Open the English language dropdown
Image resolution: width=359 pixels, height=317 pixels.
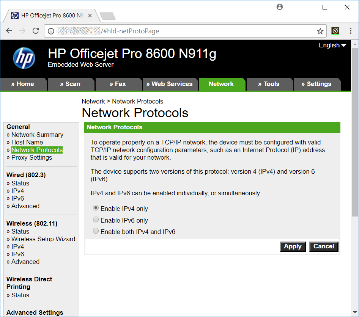[332, 45]
